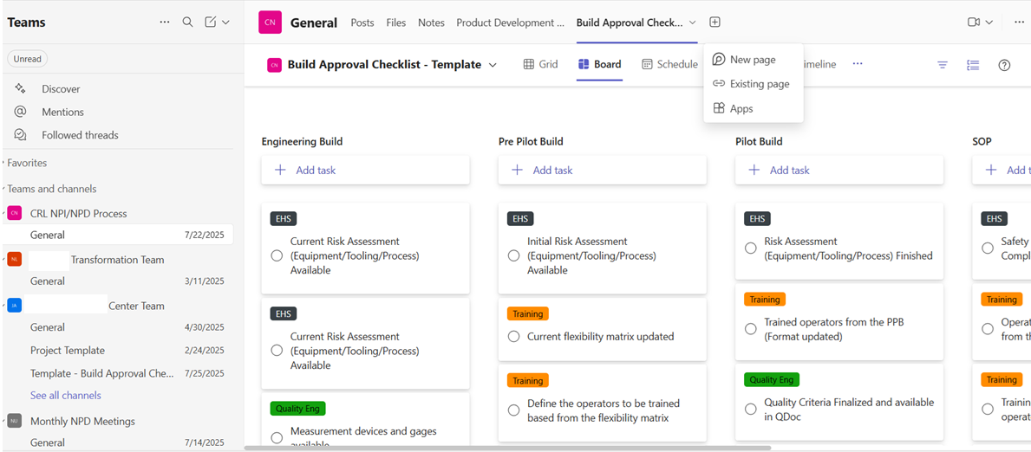Add task in Pilot Build column

pos(839,171)
